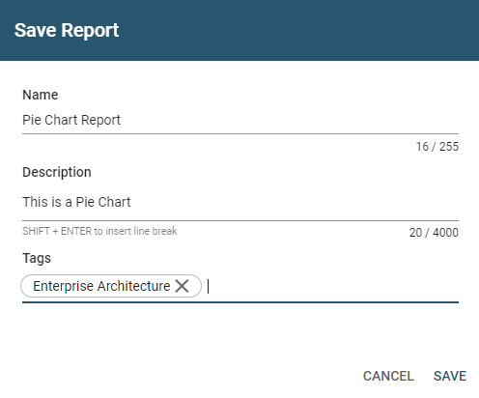Click the Description field label
The width and height of the screenshot is (479, 398).
click(57, 172)
